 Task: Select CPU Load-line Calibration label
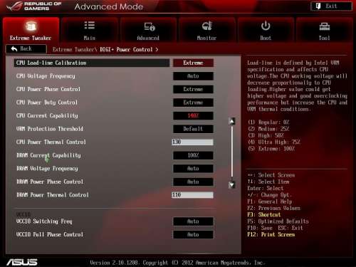point(51,63)
